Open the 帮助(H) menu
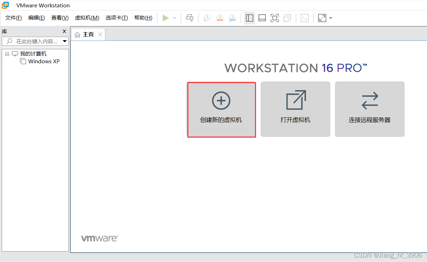This screenshot has width=427, height=262. [x=143, y=18]
